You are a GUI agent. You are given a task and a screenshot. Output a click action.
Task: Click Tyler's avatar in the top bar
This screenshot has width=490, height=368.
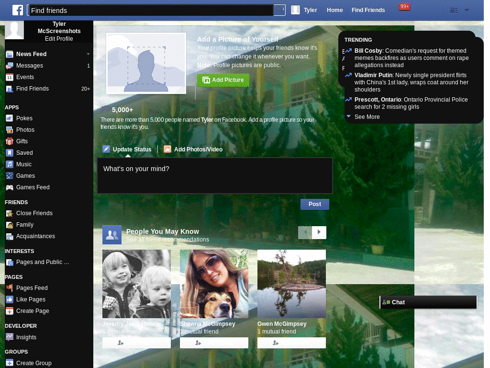click(x=295, y=10)
